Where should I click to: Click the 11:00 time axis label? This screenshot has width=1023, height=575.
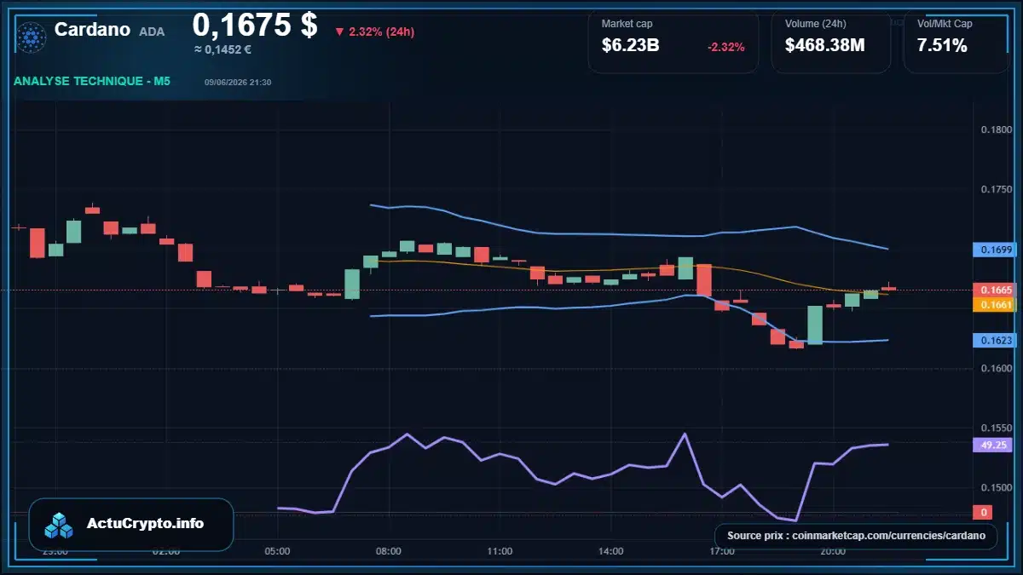(x=500, y=551)
